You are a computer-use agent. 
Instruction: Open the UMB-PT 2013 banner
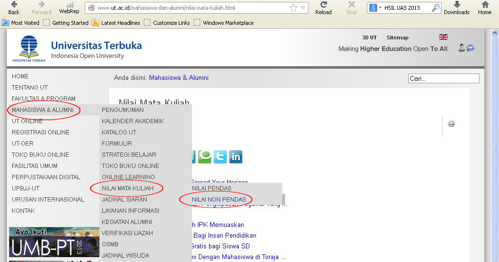click(x=54, y=242)
